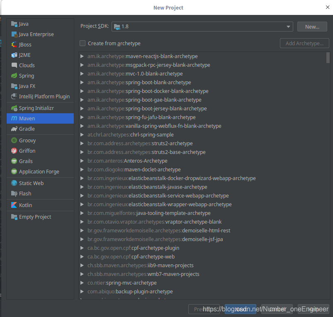Viewport: 333px width, 317px height.
Task: Expand demoiselle-html-rest entry
Action: coord(82,231)
